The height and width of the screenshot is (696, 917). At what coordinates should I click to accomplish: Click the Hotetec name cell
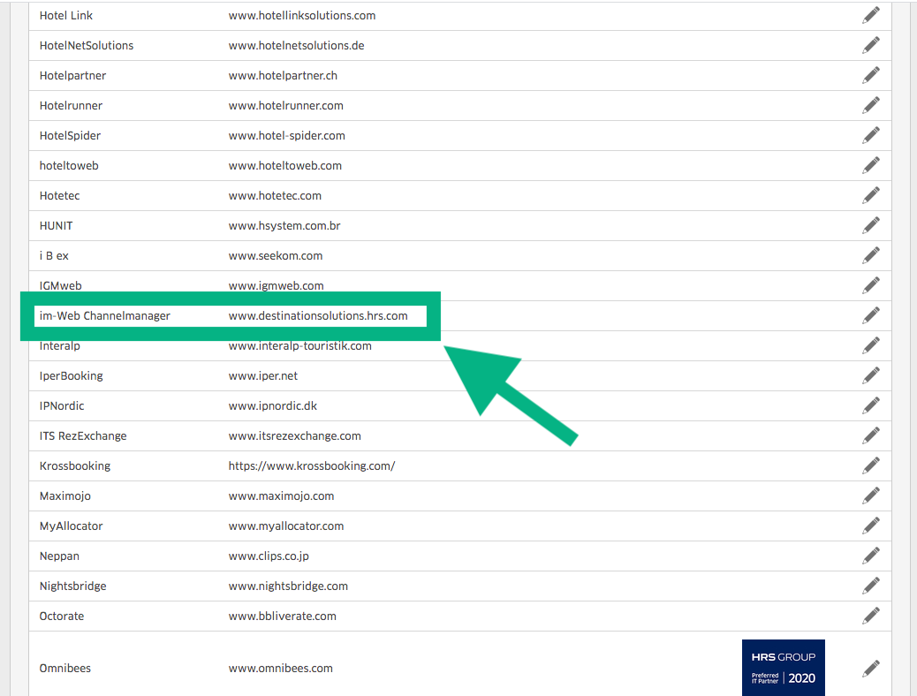(x=60, y=196)
